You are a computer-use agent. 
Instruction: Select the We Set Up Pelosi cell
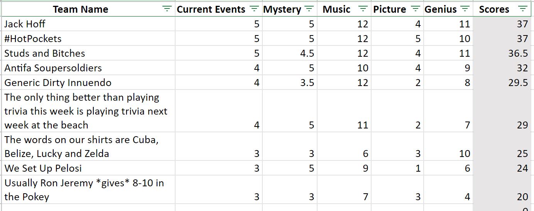[88, 168]
